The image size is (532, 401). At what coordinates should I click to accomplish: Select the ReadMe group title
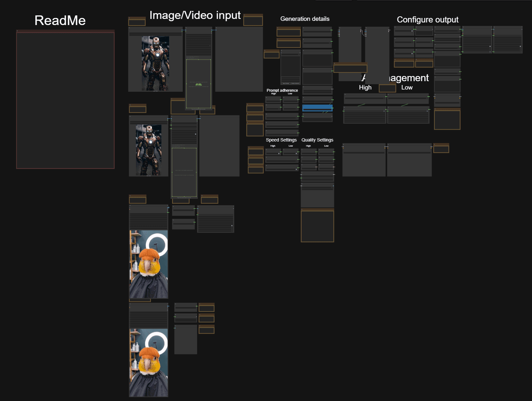pyautogui.click(x=60, y=21)
